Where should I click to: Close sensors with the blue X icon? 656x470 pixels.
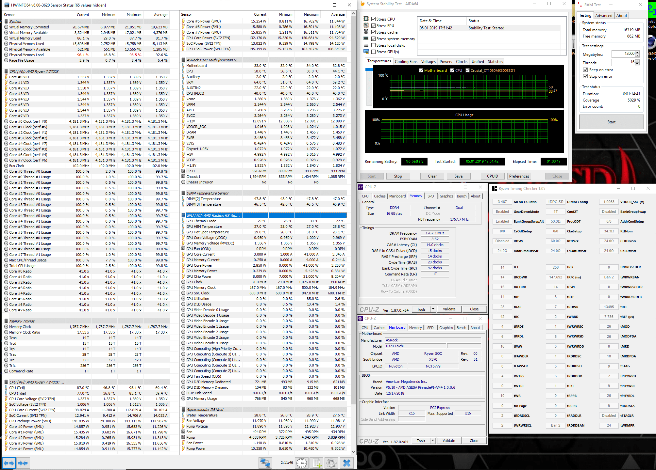click(x=347, y=463)
